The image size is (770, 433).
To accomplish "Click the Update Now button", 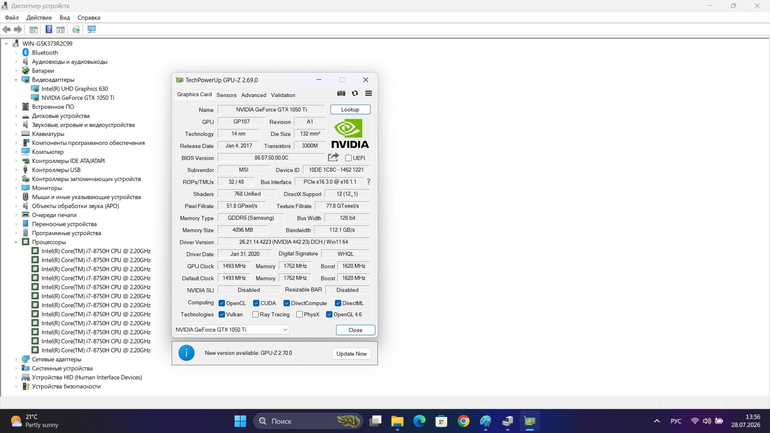I will click(351, 354).
